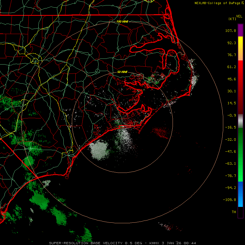This screenshot has height=245, width=245.
Task: Click the [KT] units label
Action: pos(232,19)
